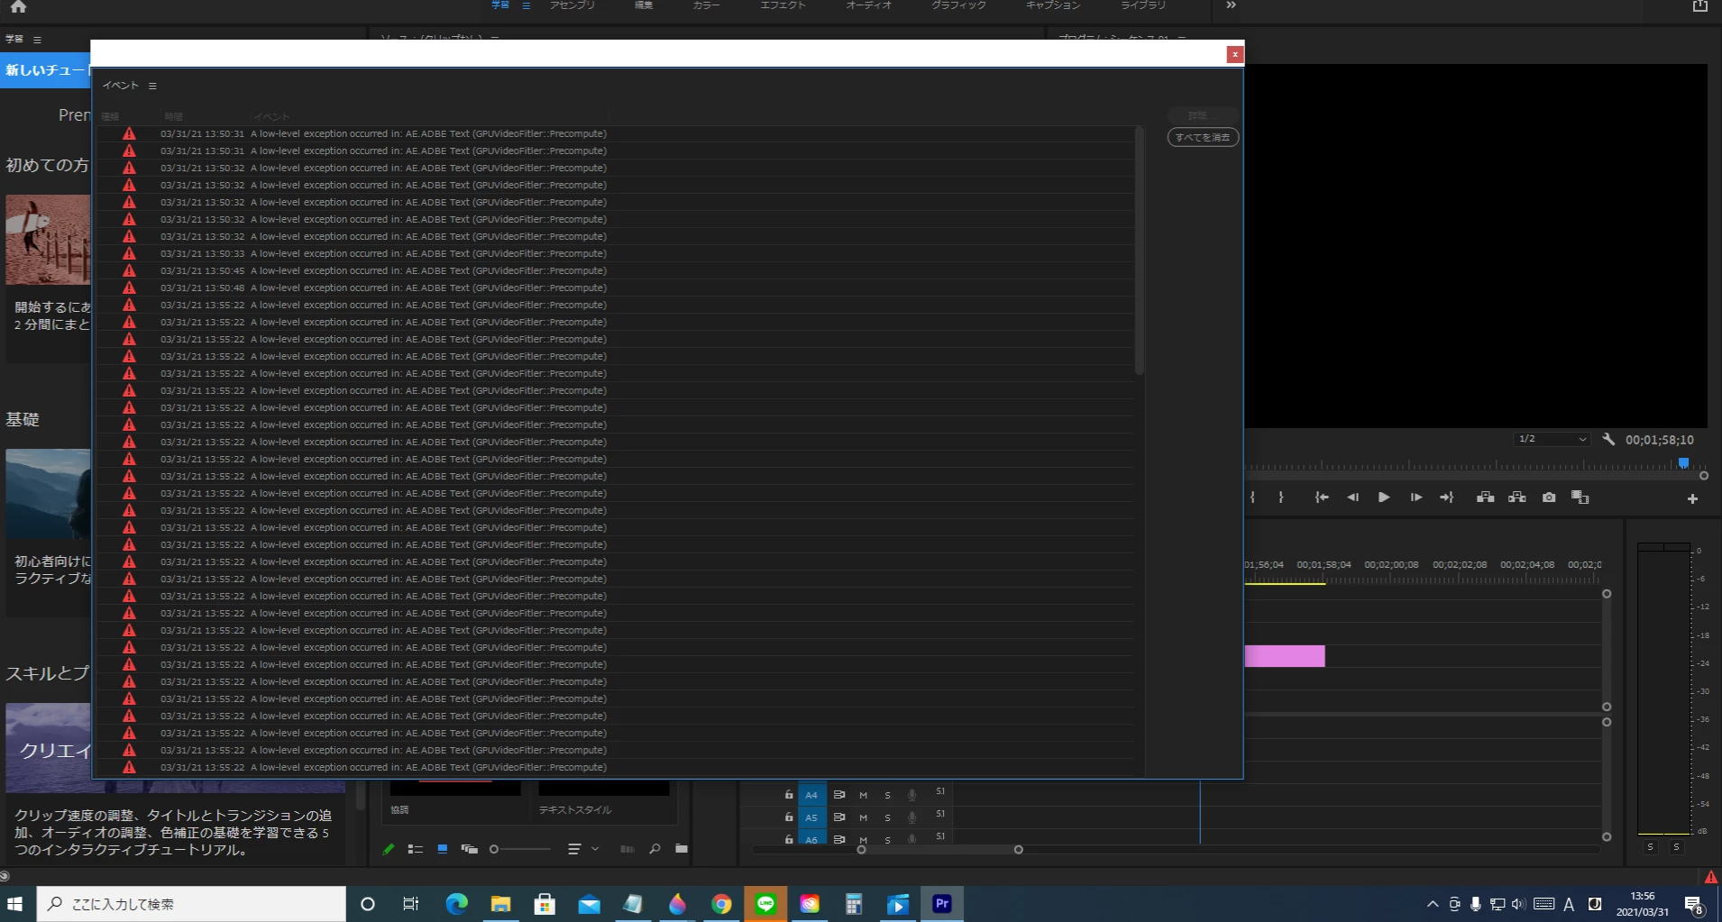This screenshot has width=1722, height=922.
Task: Switch to the カラー workspace
Action: [707, 5]
